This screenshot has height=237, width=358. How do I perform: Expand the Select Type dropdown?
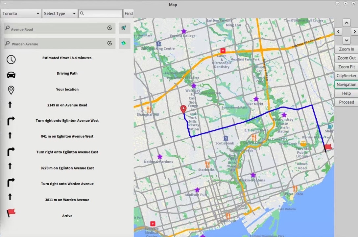pos(60,13)
